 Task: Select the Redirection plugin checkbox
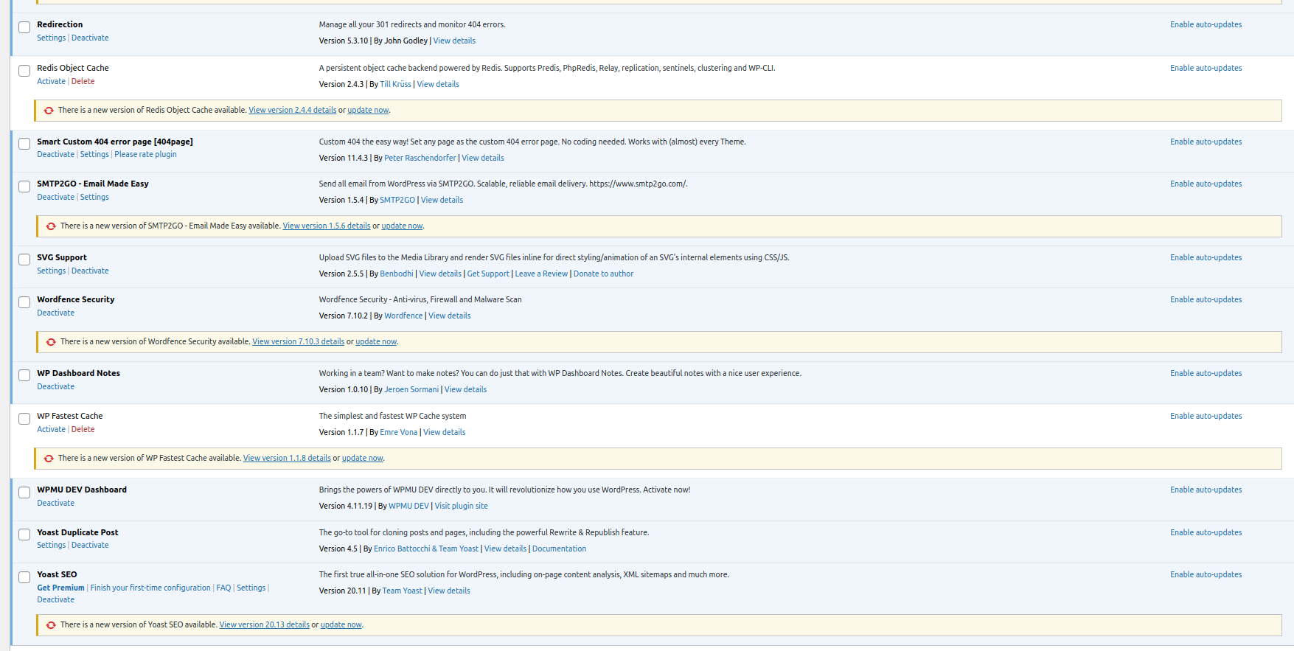tap(24, 27)
